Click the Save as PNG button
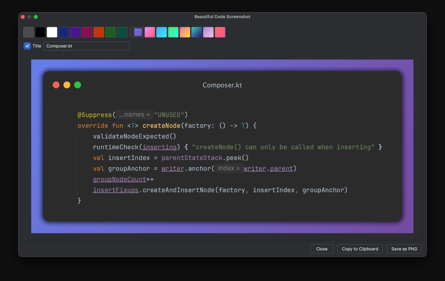Image resolution: width=445 pixels, height=281 pixels. [404, 249]
